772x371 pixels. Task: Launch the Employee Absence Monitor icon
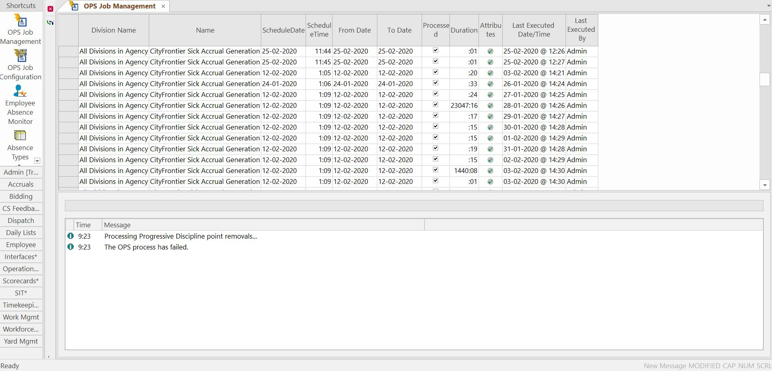(x=20, y=92)
